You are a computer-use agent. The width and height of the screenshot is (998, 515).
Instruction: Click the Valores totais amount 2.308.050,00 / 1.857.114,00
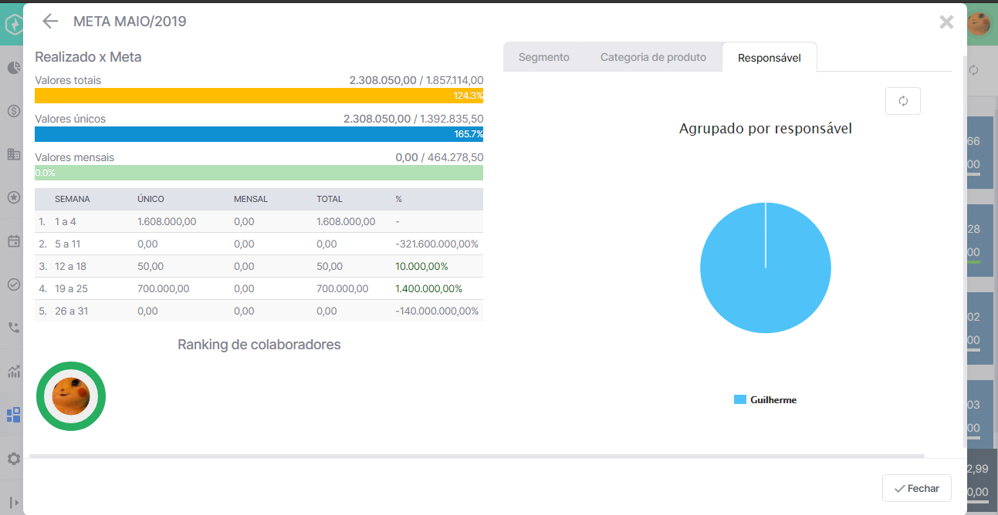[x=417, y=80]
